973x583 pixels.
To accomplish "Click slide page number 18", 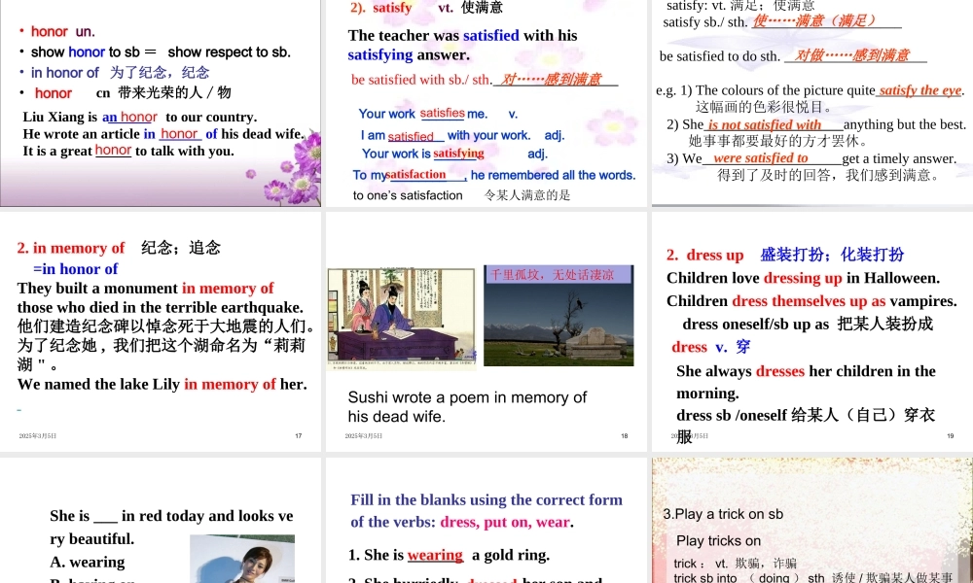I will [x=625, y=436].
